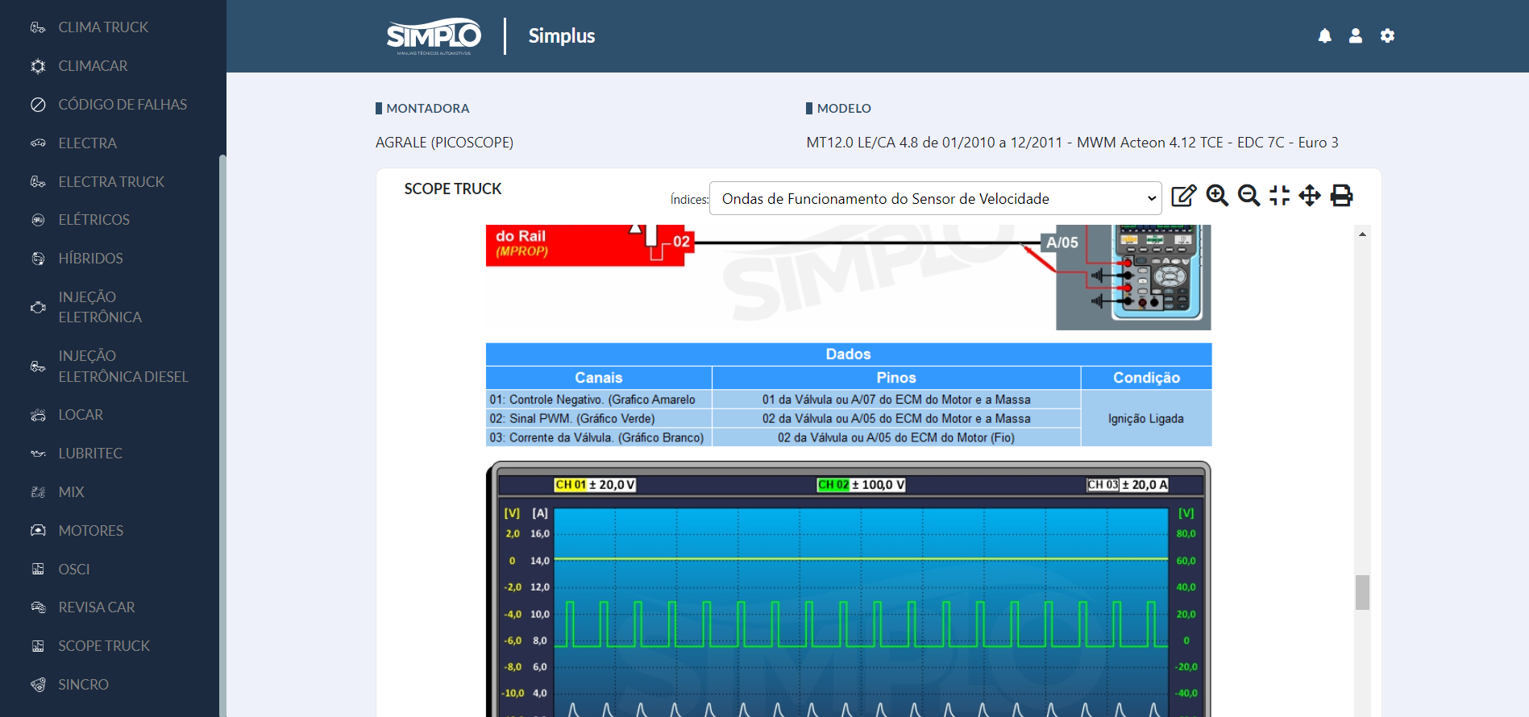Click the edit pencil icon
The image size is (1529, 717).
pos(1183,196)
